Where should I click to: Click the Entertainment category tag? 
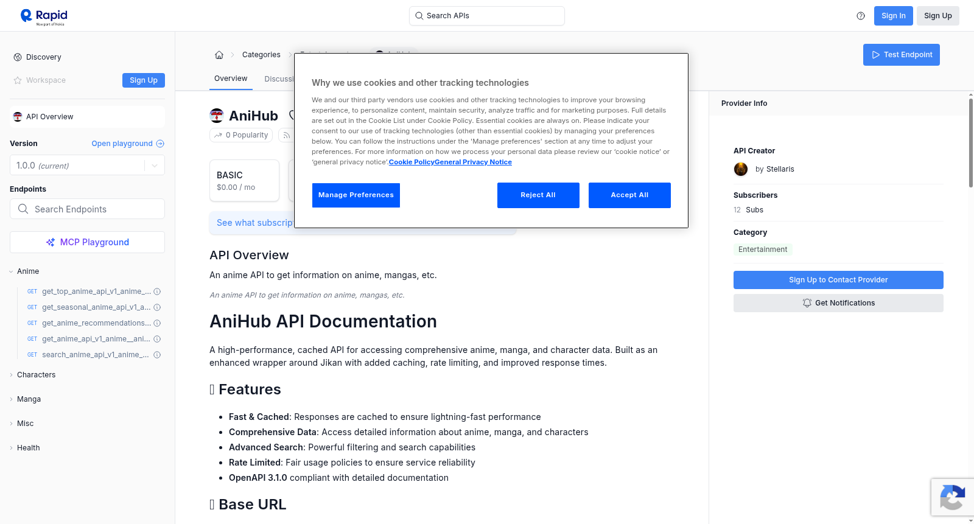pyautogui.click(x=763, y=250)
